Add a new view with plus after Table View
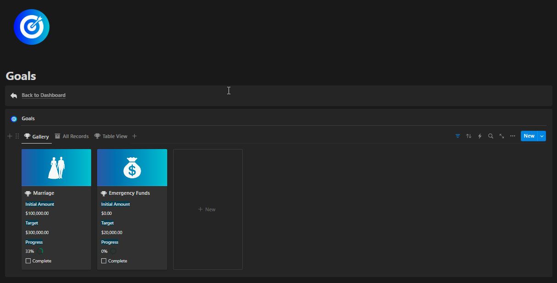Screen dimensions: 557x283 tap(134, 136)
